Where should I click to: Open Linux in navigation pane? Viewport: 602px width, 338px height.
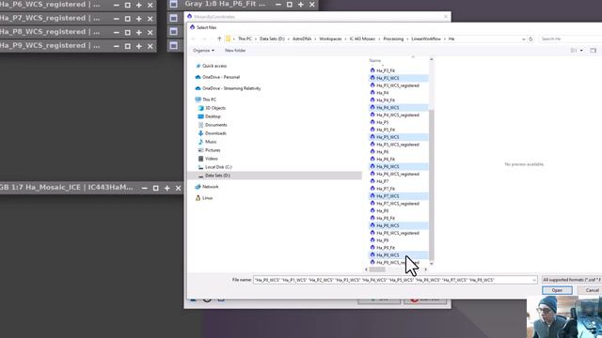pyautogui.click(x=207, y=198)
